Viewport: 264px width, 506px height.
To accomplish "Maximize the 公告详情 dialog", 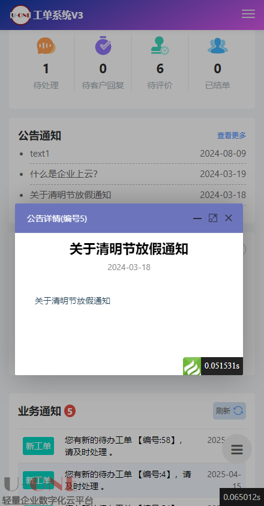I will pos(212,218).
